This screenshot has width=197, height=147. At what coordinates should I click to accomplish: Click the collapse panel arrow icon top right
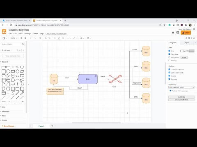(194, 38)
